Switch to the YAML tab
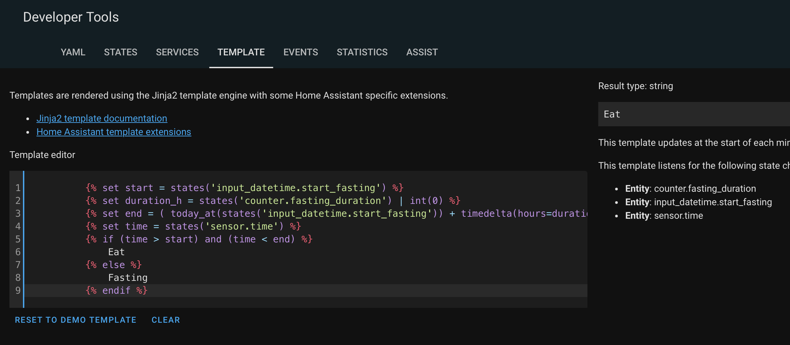 pyautogui.click(x=73, y=52)
